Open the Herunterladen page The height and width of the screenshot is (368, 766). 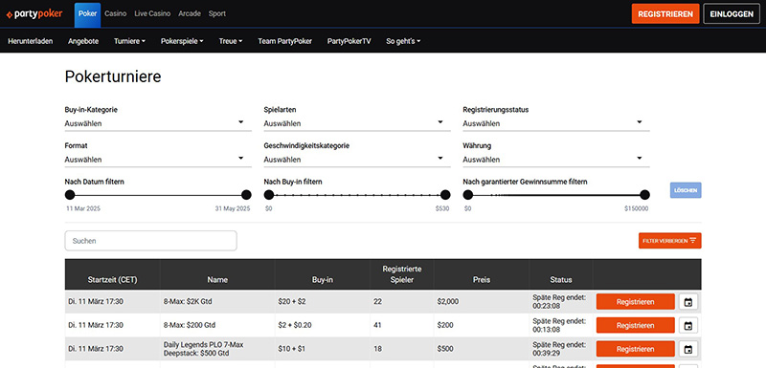(31, 41)
